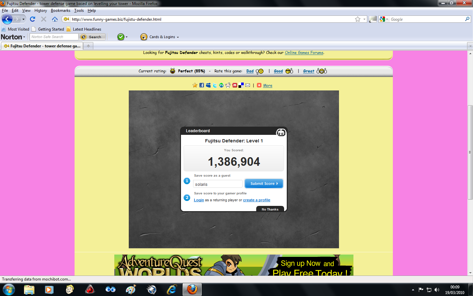The height and width of the screenshot is (296, 473).
Task: Click the favorites star share icon
Action: coord(195,85)
